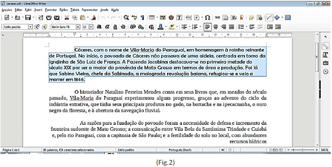
Task: Open the Editar menu
Action: click(19, 10)
